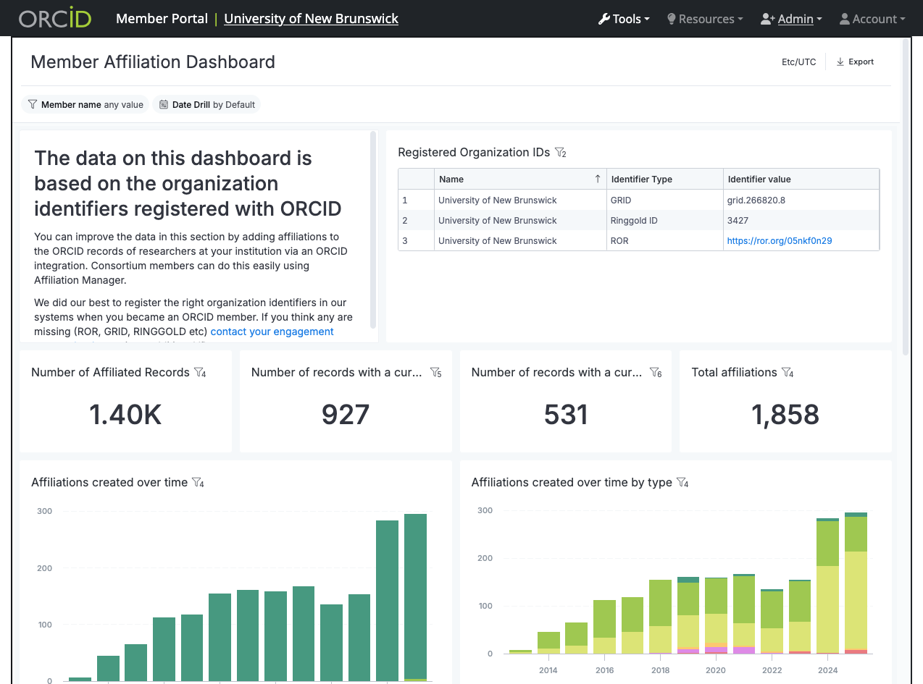Screen dimensions: 923x684
Task: Click the 531 records value
Action: [566, 415]
